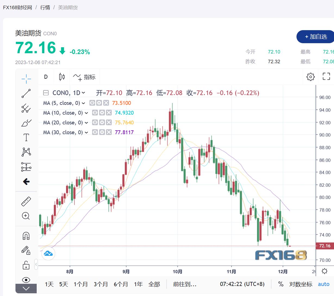
Task: Open the CON0, 1D symbol dropdown
Action: tap(83, 93)
